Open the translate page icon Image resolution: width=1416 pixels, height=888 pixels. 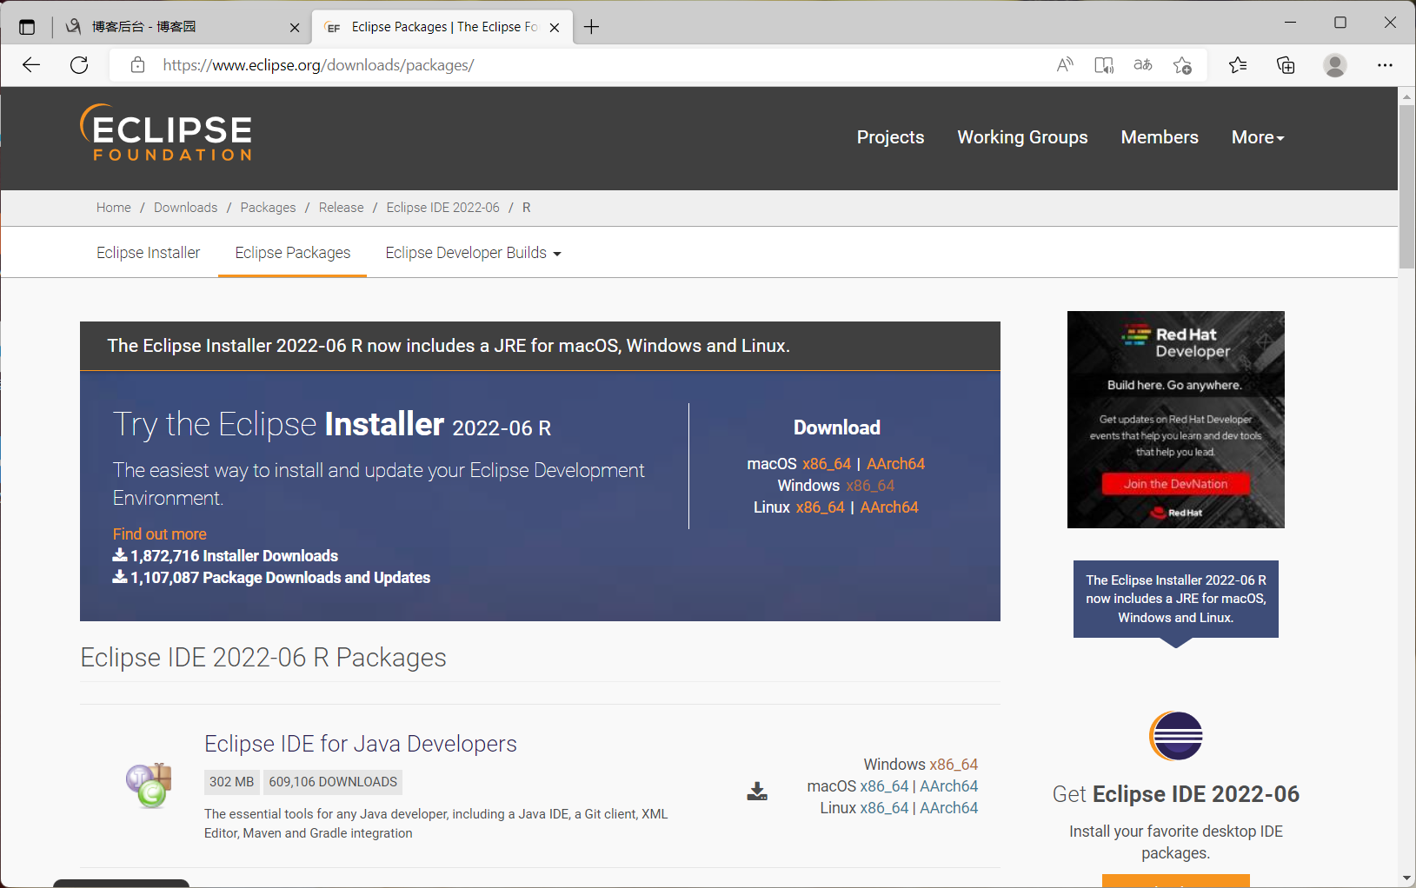[x=1143, y=65]
